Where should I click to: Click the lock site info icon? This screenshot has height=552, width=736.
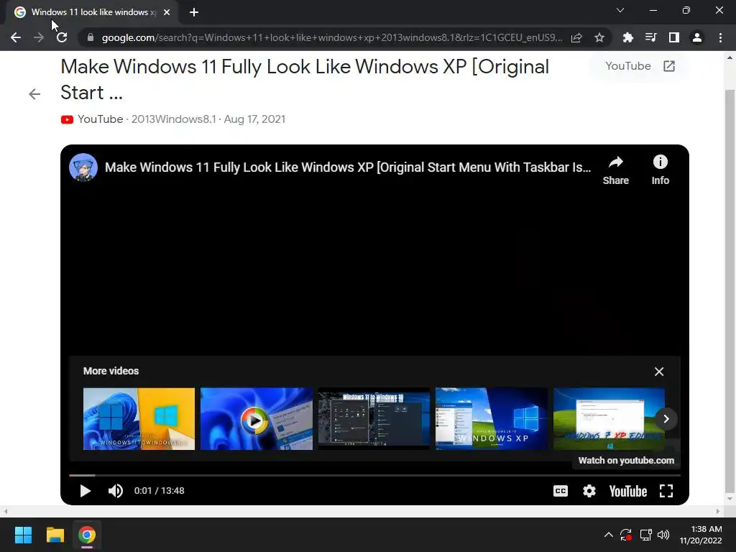(91, 37)
